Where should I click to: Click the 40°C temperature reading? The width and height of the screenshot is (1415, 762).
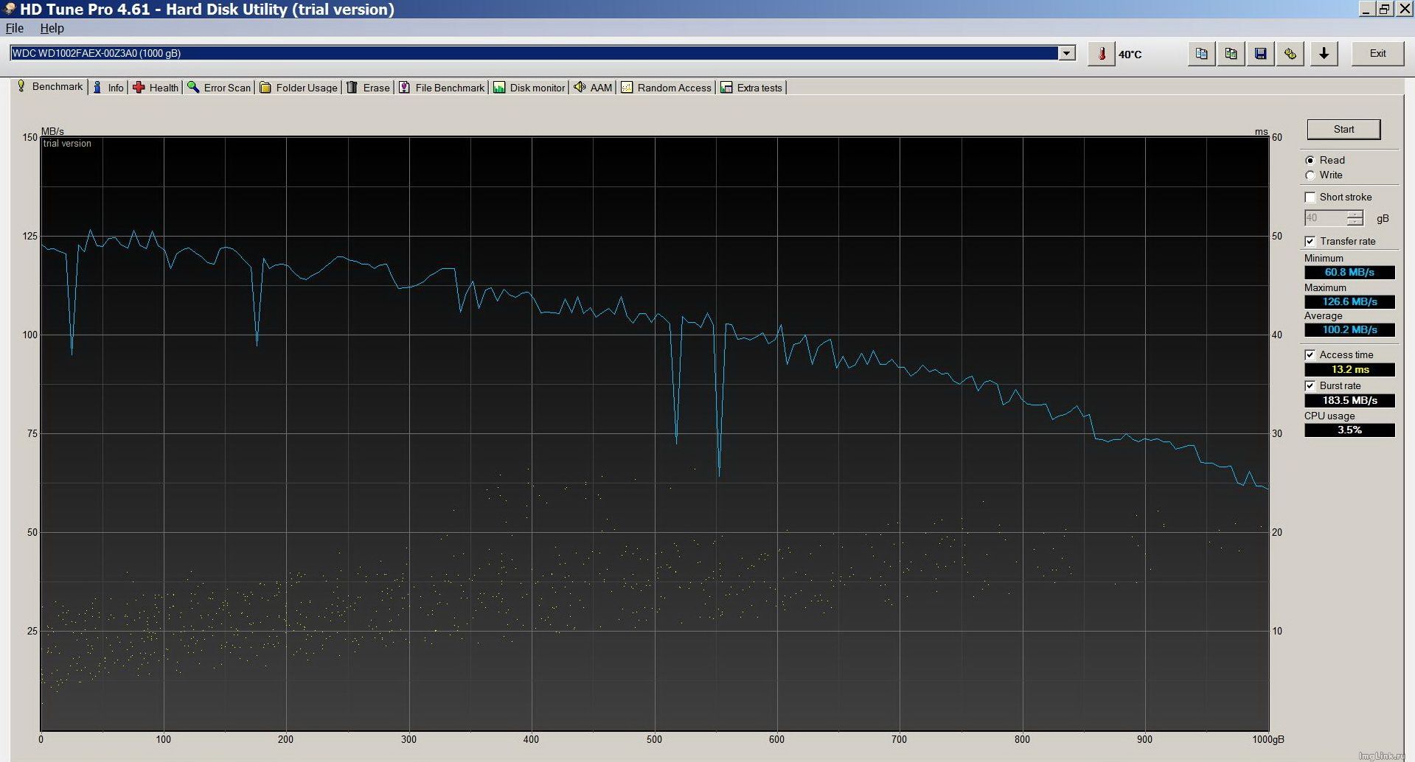(1130, 55)
